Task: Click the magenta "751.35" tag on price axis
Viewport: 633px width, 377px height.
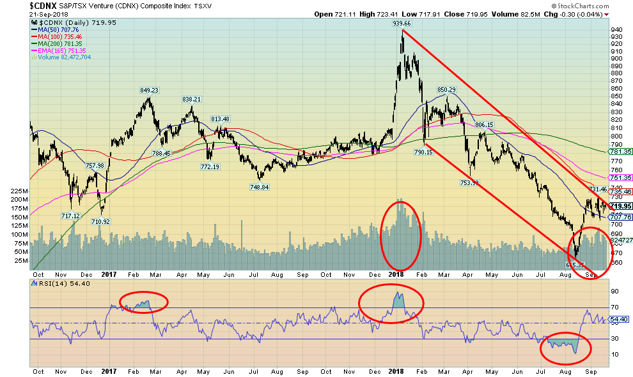Action: coord(621,177)
